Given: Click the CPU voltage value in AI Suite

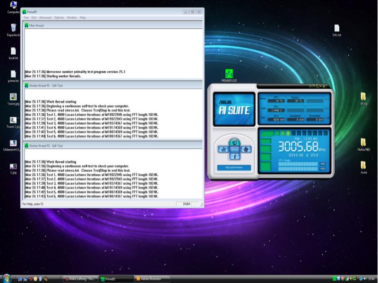Looking at the screenshot, I should [x=276, y=111].
